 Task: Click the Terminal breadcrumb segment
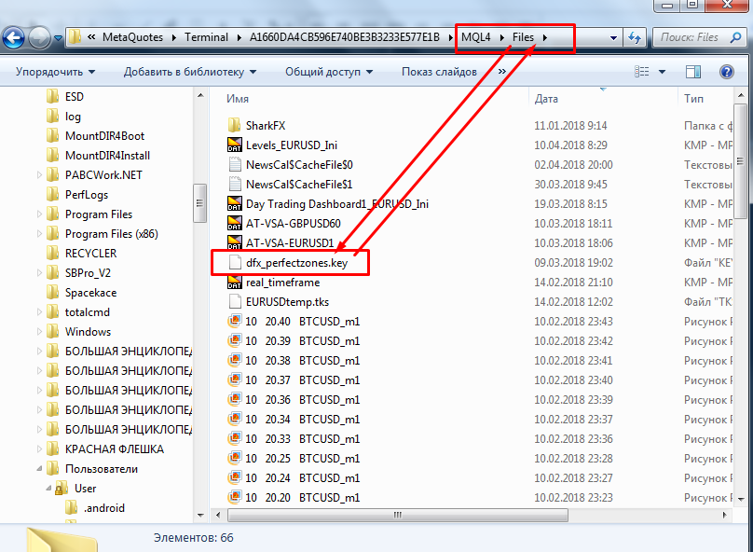207,37
